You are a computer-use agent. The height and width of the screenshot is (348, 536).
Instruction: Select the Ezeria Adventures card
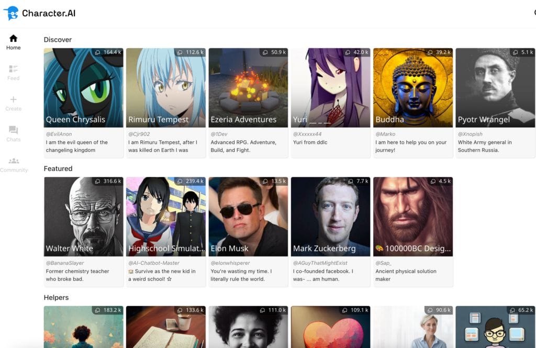248,87
